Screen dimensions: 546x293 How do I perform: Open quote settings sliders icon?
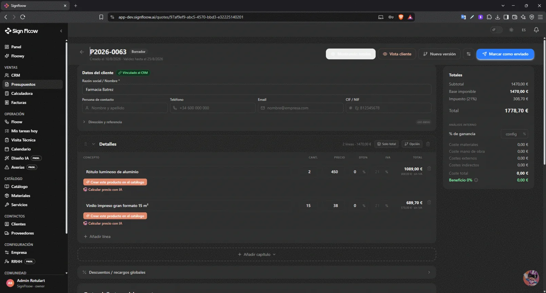[469, 54]
